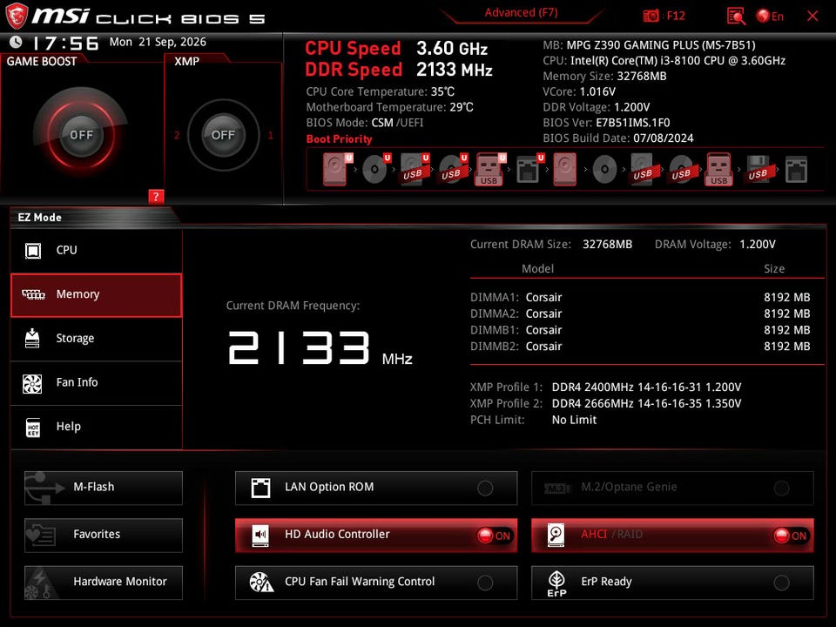Click the AHCI/RAID disk icon

pos(556,536)
